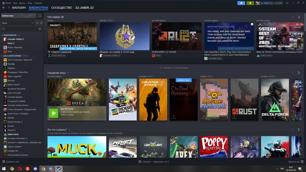Click Библиотека home button in sidebar

(19, 16)
